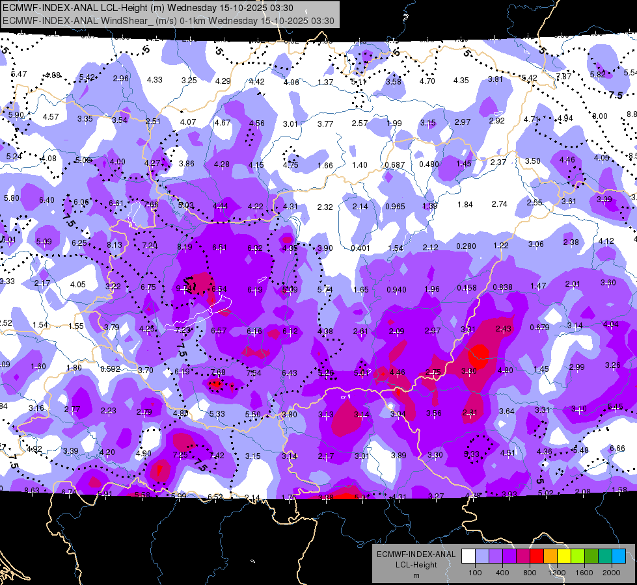This screenshot has height=585, width=637.
Task: Click the legend tick label 100
Action: pyautogui.click(x=475, y=573)
